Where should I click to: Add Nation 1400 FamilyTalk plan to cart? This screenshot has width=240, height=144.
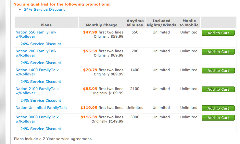[218, 71]
